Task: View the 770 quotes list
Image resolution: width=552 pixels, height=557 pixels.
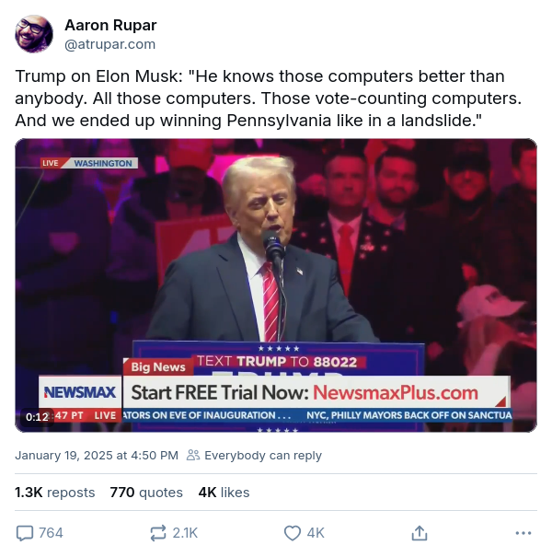Action: click(x=146, y=493)
